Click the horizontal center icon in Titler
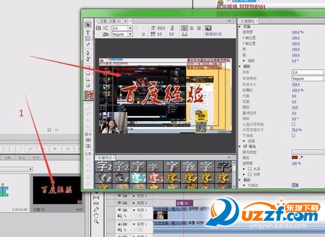The width and height of the screenshot is (325, 237). tap(88, 146)
